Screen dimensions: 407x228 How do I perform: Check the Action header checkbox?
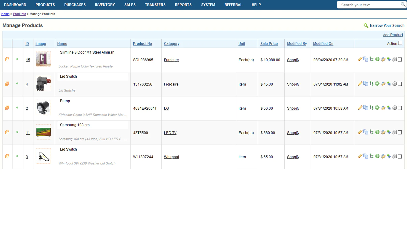tap(400, 43)
